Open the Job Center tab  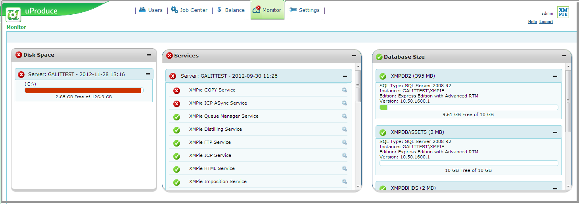189,10
